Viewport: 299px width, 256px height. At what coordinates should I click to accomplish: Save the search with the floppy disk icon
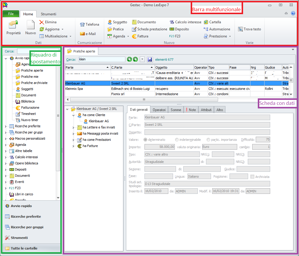pos(150,60)
